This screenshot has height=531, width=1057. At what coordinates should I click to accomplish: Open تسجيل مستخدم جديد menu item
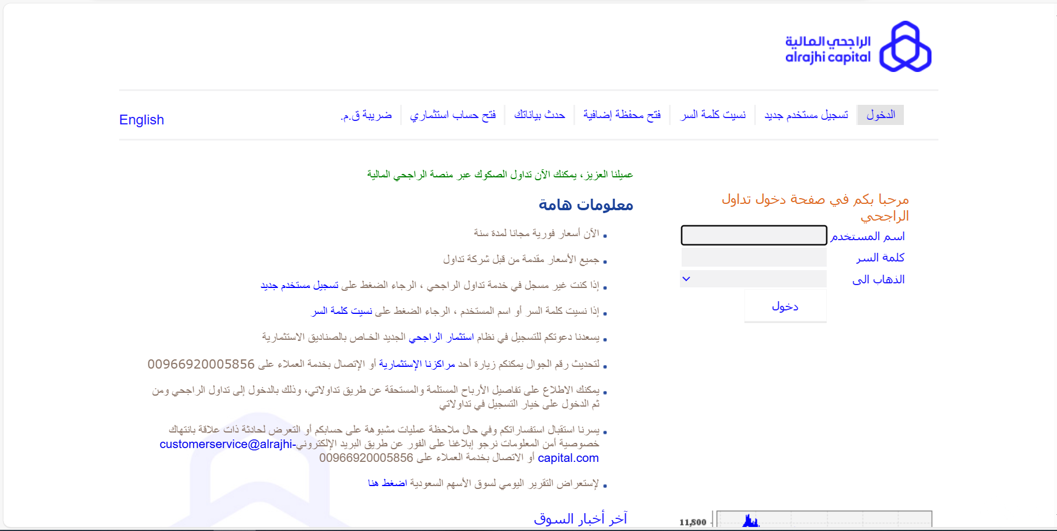pos(806,115)
